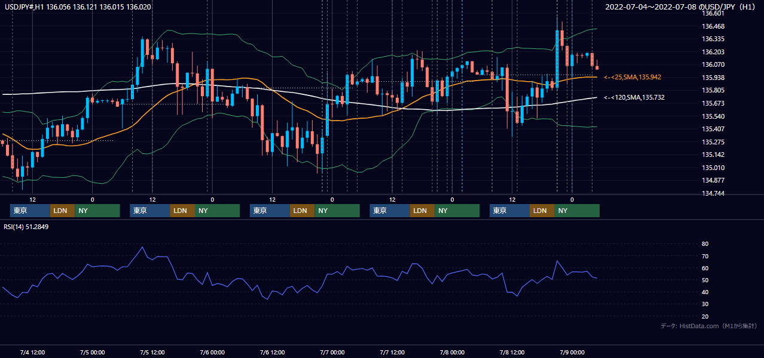Click price axis label 134.744
764x358 pixels.
(714, 193)
